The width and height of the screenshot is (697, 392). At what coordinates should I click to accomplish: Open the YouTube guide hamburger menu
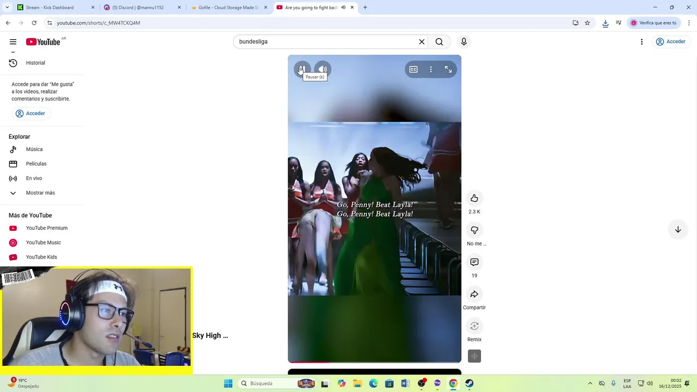(13, 42)
